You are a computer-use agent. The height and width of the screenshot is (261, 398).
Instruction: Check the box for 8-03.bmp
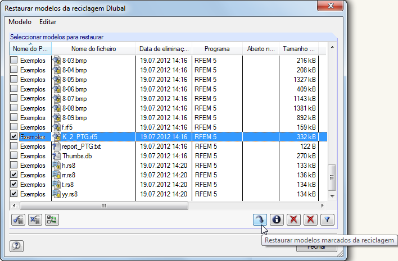tap(13, 60)
